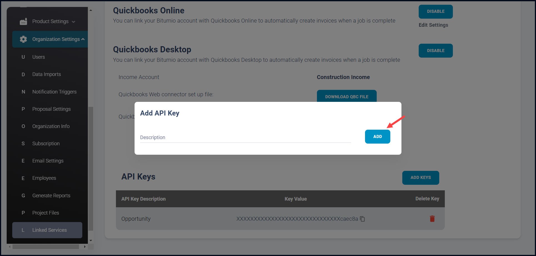Click the 'API Key Description' column header

143,199
